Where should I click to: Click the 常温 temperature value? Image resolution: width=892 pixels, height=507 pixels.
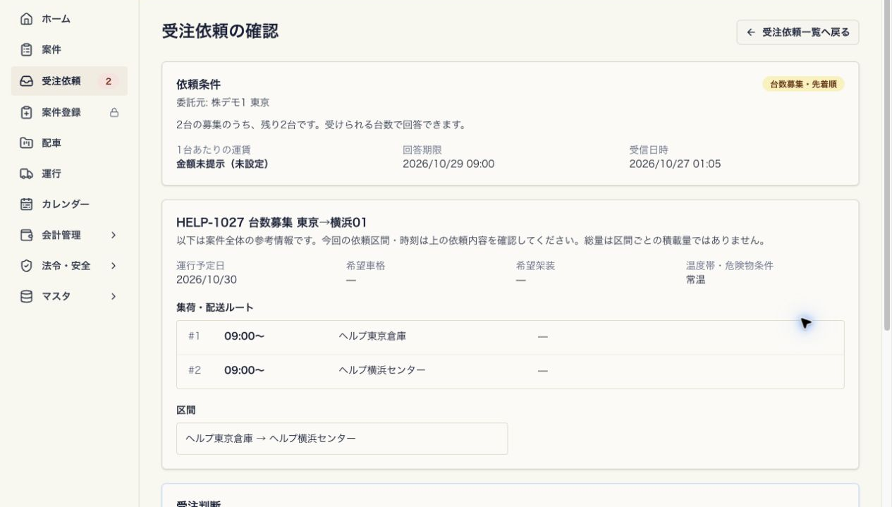coord(696,279)
